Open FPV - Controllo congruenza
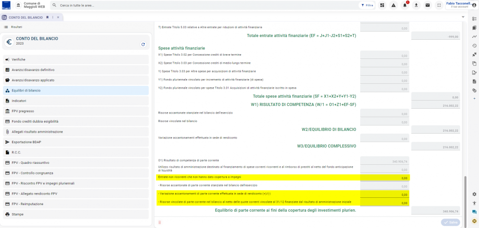Image resolution: width=479 pixels, height=228 pixels. 76,173
